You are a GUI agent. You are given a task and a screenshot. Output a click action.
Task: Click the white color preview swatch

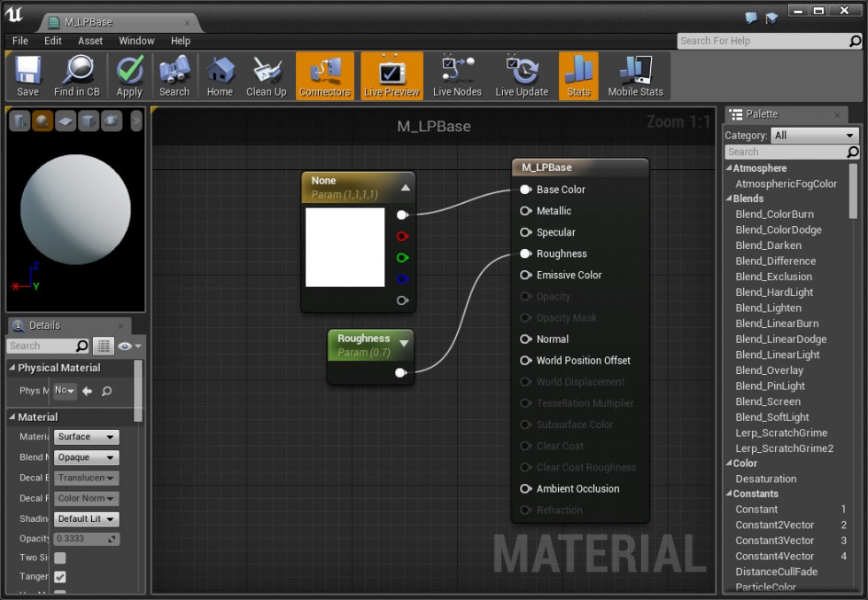click(x=345, y=247)
